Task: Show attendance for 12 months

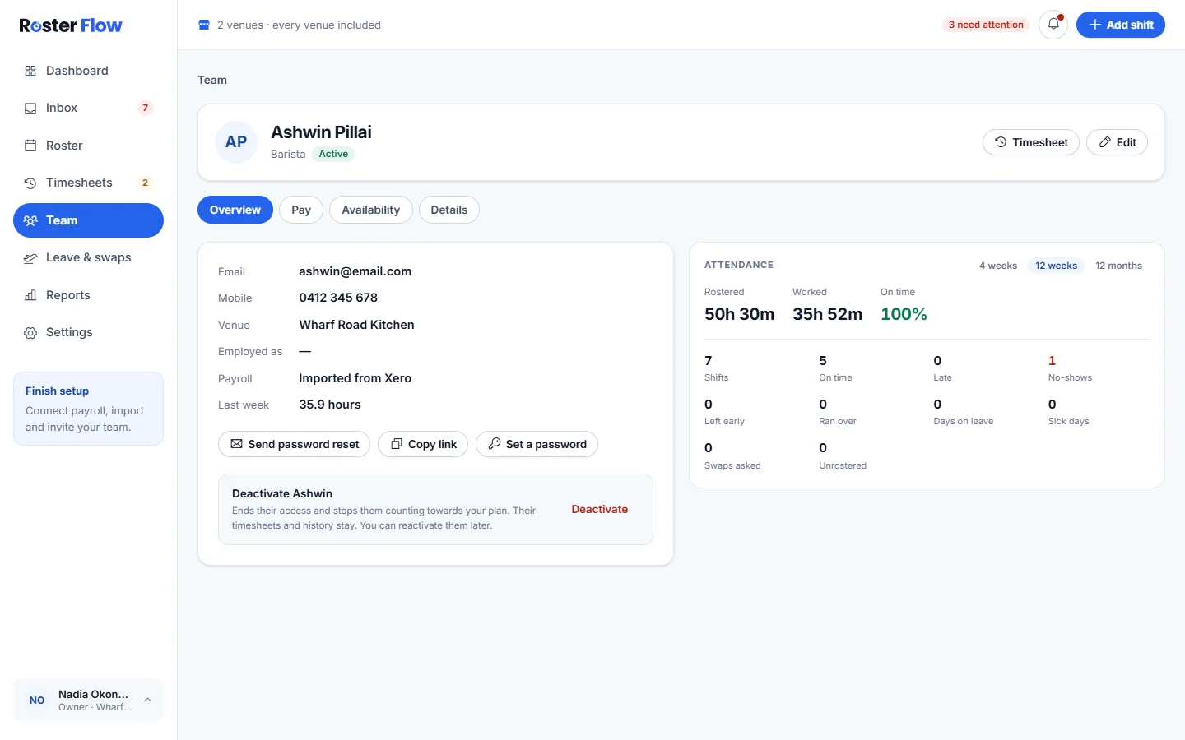Action: coord(1119,266)
